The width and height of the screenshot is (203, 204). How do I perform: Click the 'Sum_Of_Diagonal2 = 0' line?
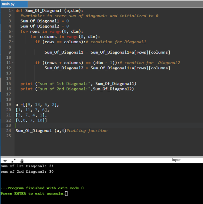click(45, 26)
